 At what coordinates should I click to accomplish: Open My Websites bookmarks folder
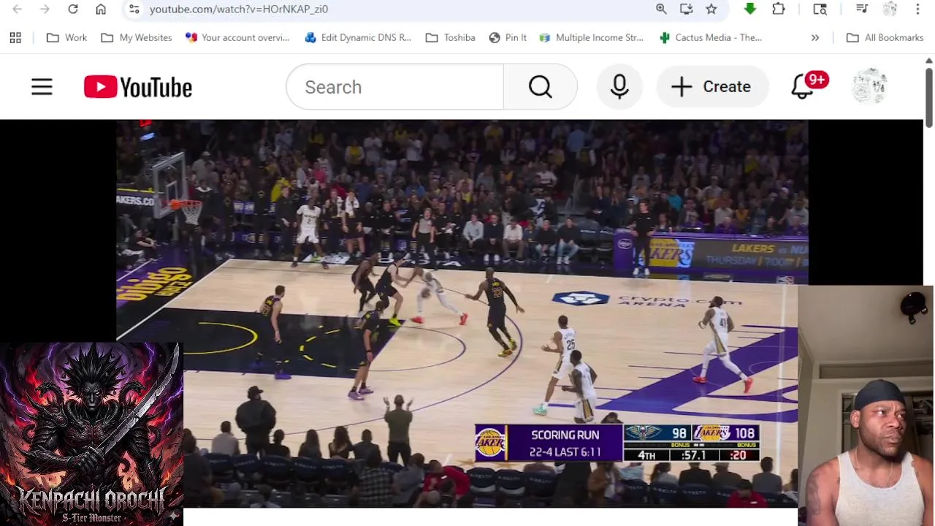(x=137, y=37)
